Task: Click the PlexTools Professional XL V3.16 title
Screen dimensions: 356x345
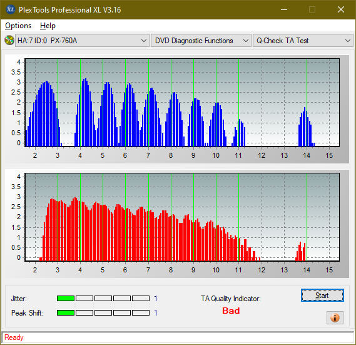Action: tap(69, 10)
